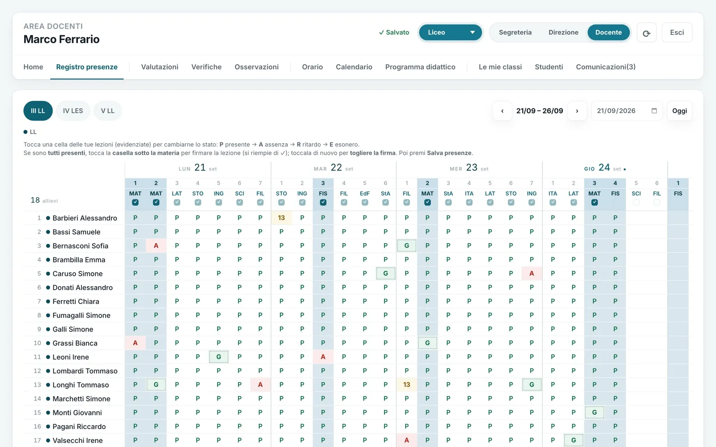The width and height of the screenshot is (716, 447).
Task: Go to the previous week with the left chevron
Action: point(502,111)
